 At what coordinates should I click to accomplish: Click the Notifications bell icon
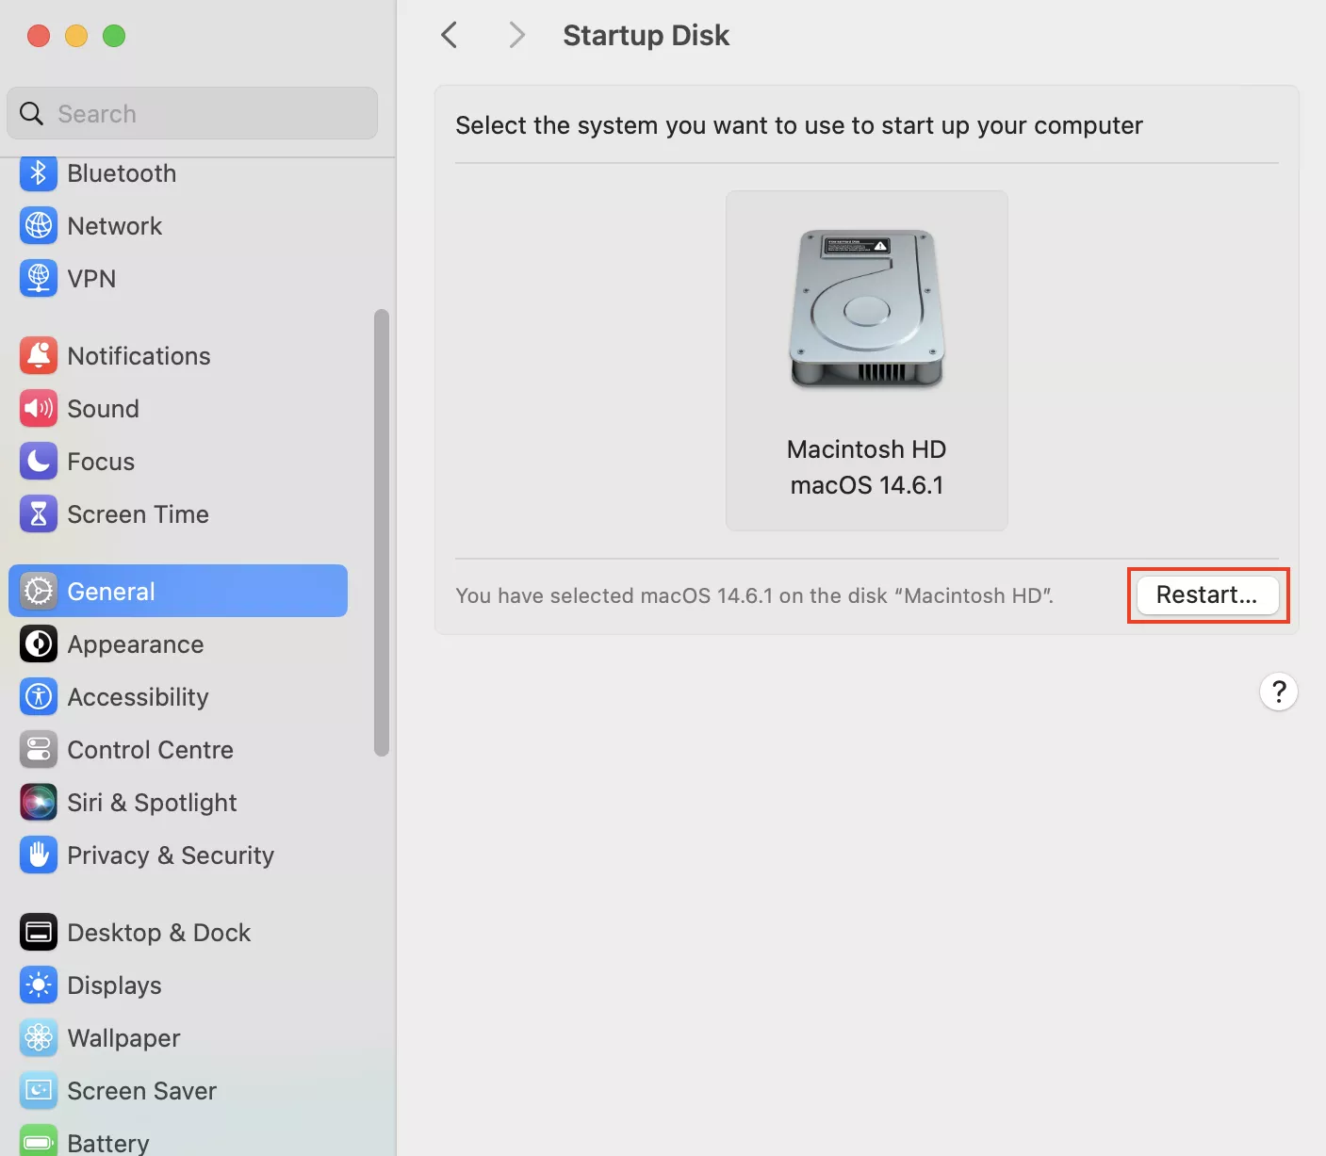(38, 356)
